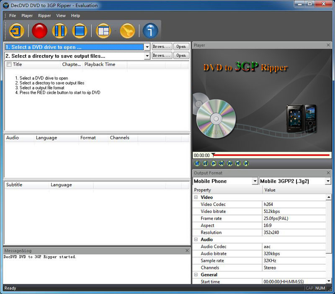
Task: Click the open DVD toolbar icon
Action: 17,31
